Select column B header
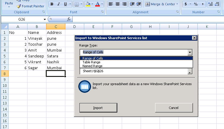The image size is (224, 129). coord(37,27)
